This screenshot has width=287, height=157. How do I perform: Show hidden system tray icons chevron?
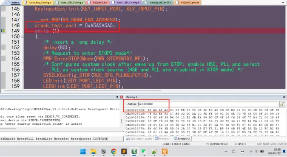tap(226, 151)
